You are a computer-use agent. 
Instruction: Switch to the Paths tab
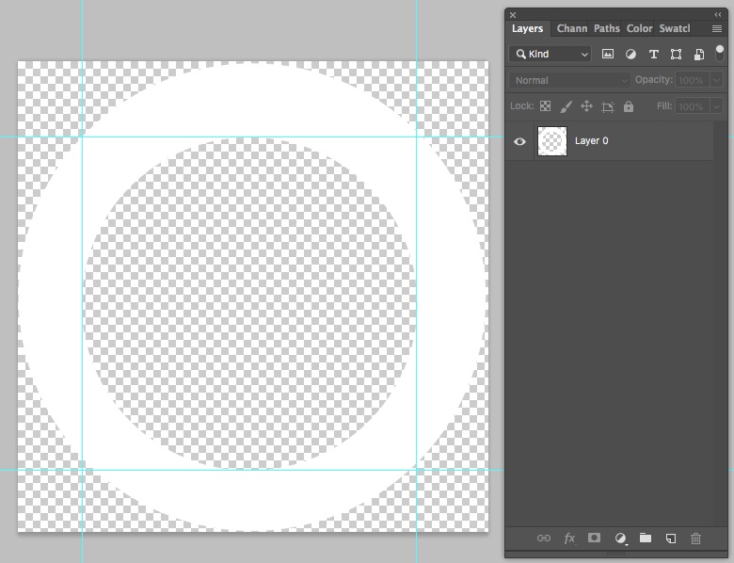click(x=607, y=28)
